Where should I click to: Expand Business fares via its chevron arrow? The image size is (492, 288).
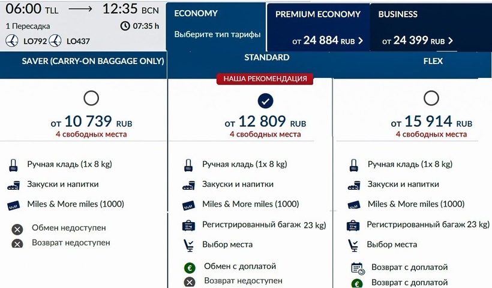[451, 41]
